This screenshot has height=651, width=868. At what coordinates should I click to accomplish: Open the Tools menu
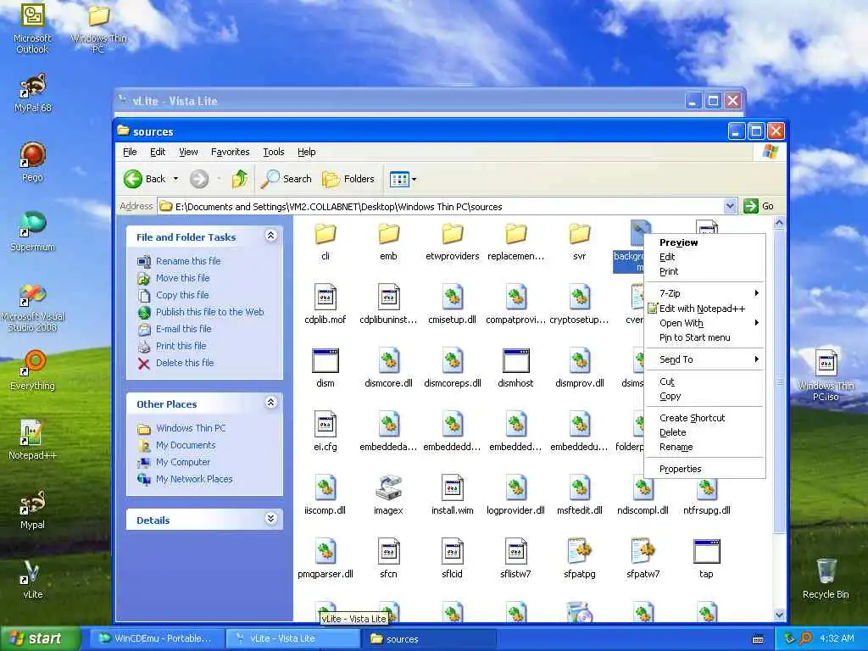(x=274, y=152)
